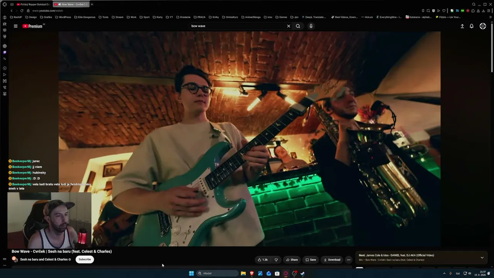The image size is (494, 278).
Task: Click the Windows taskbar search box
Action: tap(218, 273)
